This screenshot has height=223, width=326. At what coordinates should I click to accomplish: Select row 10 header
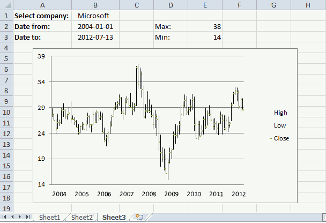6,112
